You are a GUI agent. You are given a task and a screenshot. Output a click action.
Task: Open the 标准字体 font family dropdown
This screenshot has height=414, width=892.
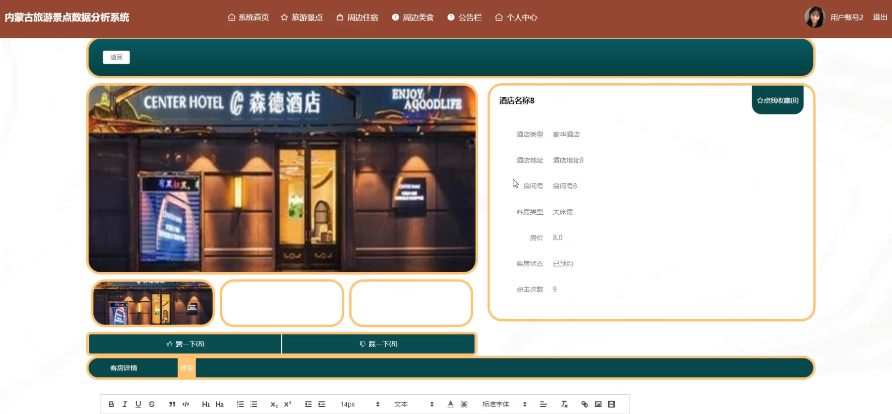point(504,404)
